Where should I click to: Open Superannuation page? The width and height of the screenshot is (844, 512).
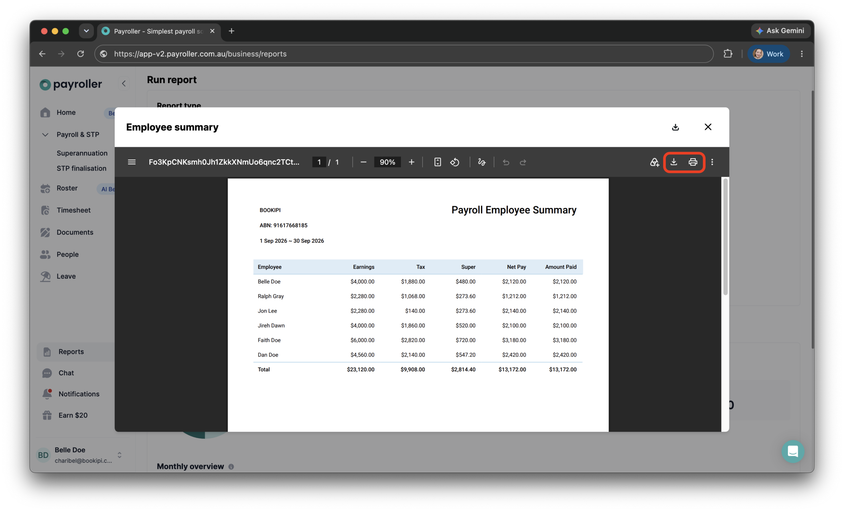[x=82, y=153]
